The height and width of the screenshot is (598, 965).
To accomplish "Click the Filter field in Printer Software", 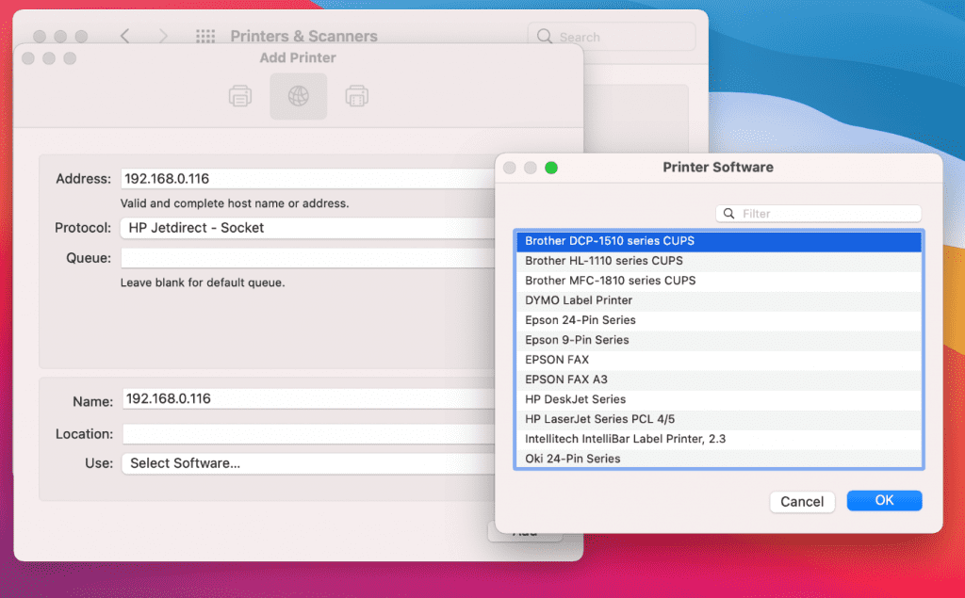I will (819, 214).
